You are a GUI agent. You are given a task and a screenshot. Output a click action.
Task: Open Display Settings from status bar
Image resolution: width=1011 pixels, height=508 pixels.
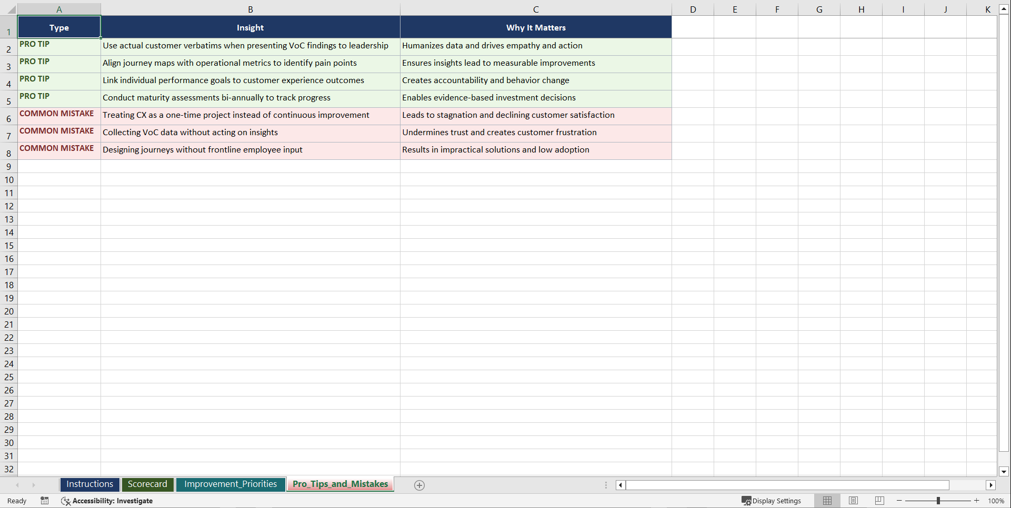point(772,501)
